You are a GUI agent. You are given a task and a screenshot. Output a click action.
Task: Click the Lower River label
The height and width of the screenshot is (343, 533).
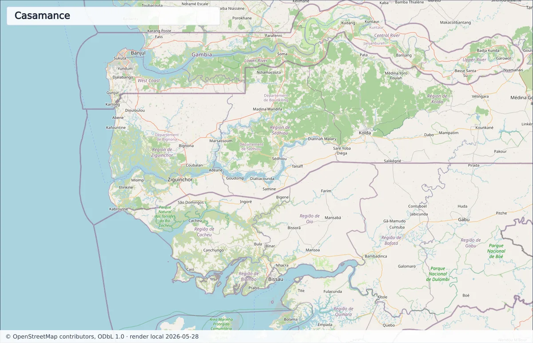click(x=256, y=61)
